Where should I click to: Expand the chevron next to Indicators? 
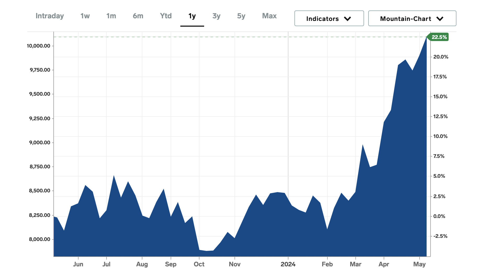point(348,19)
